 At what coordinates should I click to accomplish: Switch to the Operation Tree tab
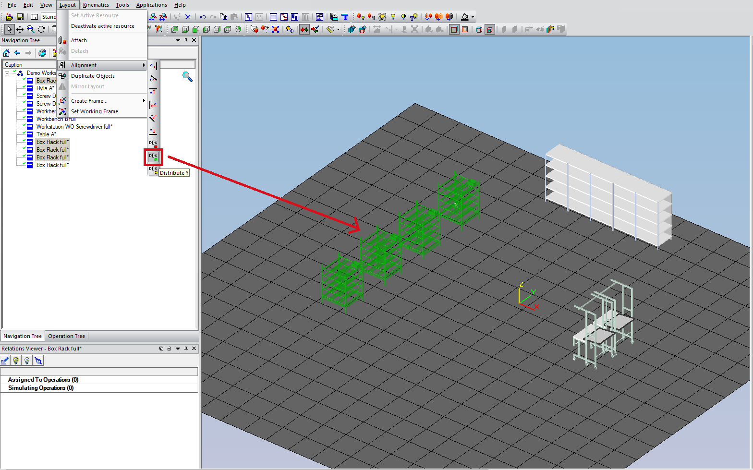66,336
